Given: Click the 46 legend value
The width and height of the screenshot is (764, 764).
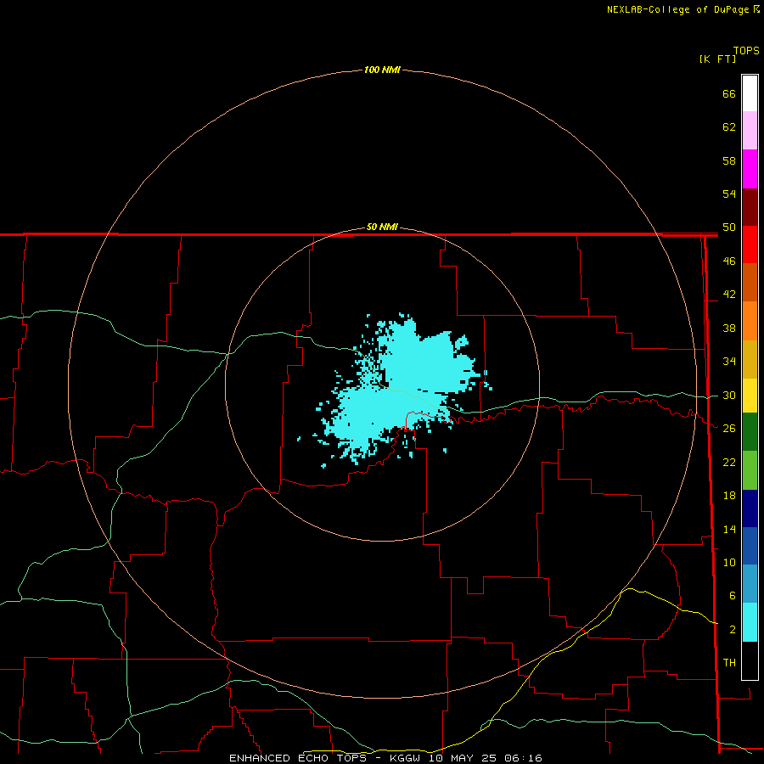Looking at the screenshot, I should pos(729,261).
